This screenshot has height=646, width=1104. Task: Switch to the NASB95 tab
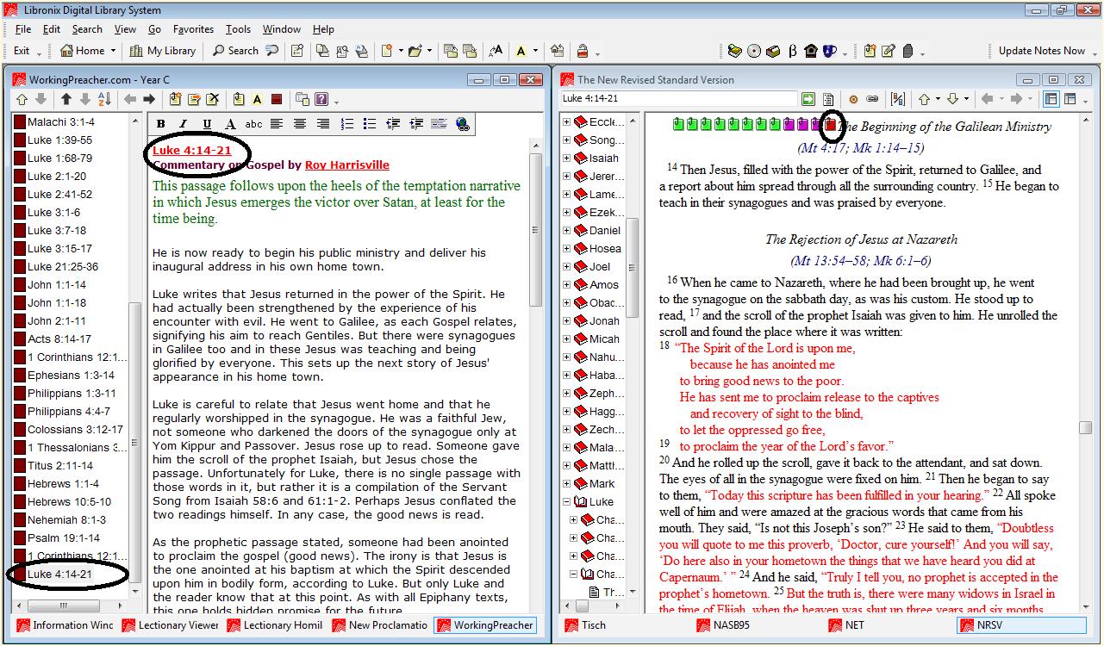coord(728,625)
